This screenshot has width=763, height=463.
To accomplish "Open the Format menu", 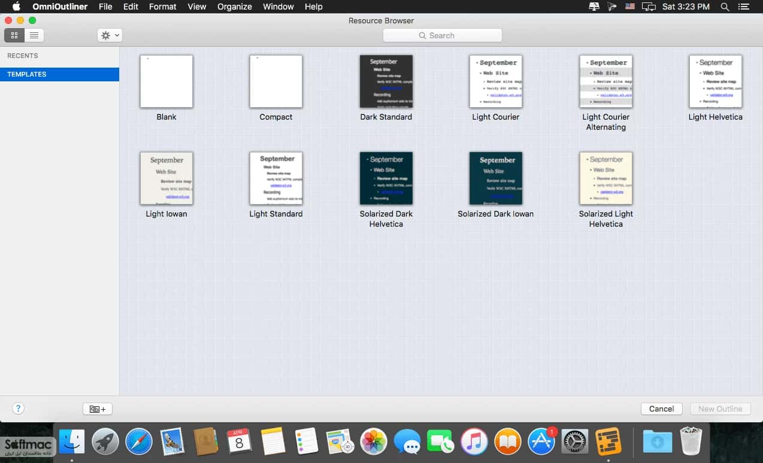I will 162,7.
